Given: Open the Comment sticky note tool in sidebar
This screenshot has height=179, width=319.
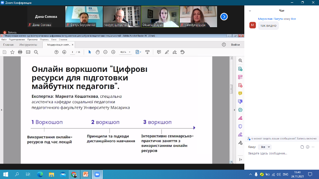Looking at the screenshot, I should pyautogui.click(x=240, y=93).
